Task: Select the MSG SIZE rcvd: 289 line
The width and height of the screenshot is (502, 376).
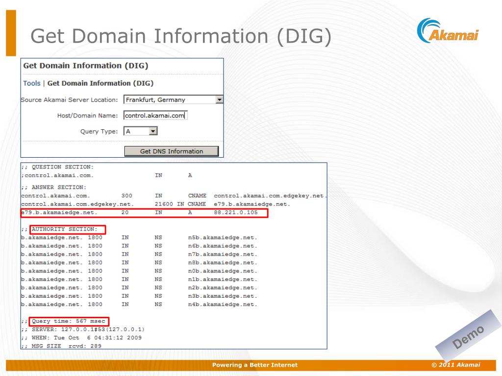Action: tap(61, 346)
